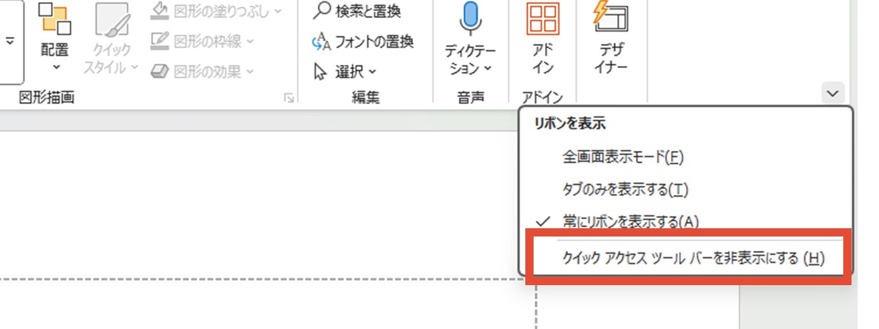
Task: Select 全画面表示モード(F) menu item
Action: pos(624,157)
